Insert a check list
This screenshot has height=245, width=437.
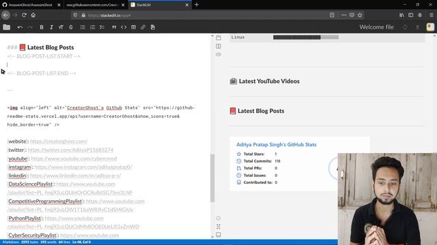(102, 27)
